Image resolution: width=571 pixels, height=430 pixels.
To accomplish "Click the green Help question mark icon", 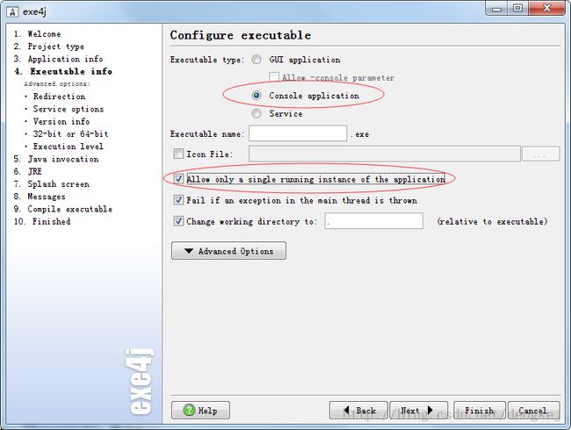I will tap(189, 410).
